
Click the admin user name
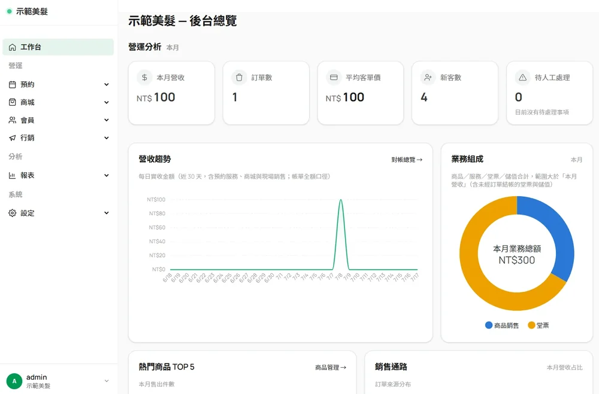tap(37, 377)
